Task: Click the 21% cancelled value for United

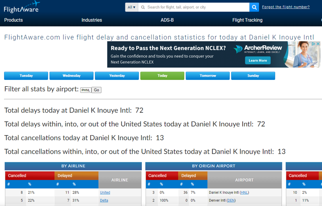Action: click(31, 192)
